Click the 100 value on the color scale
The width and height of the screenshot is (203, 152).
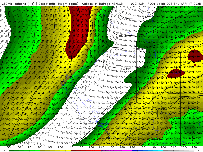[60, 147]
